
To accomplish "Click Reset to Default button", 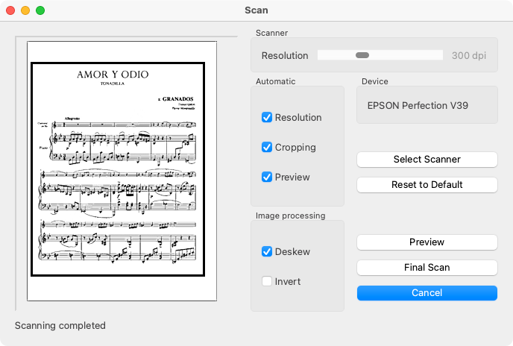I will (x=427, y=185).
